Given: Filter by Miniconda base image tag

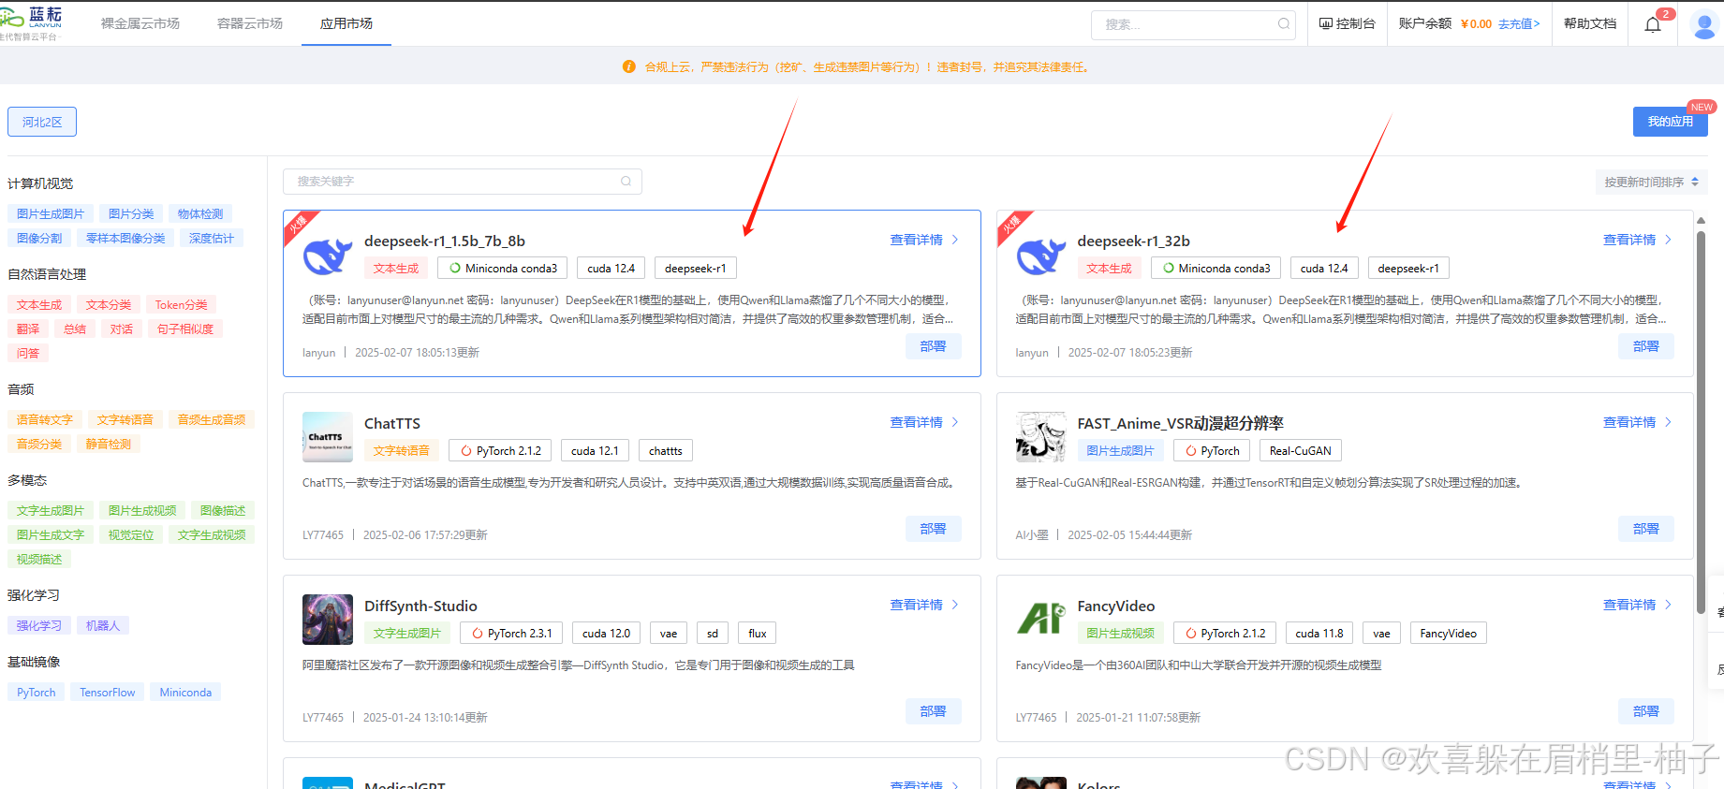Looking at the screenshot, I should tap(185, 693).
